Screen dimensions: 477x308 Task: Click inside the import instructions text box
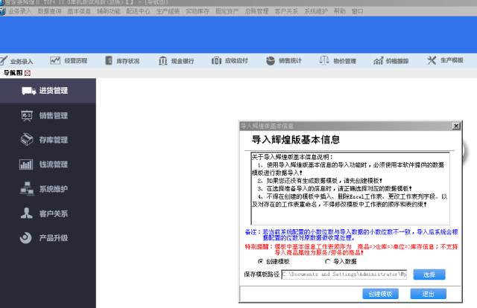click(x=350, y=188)
